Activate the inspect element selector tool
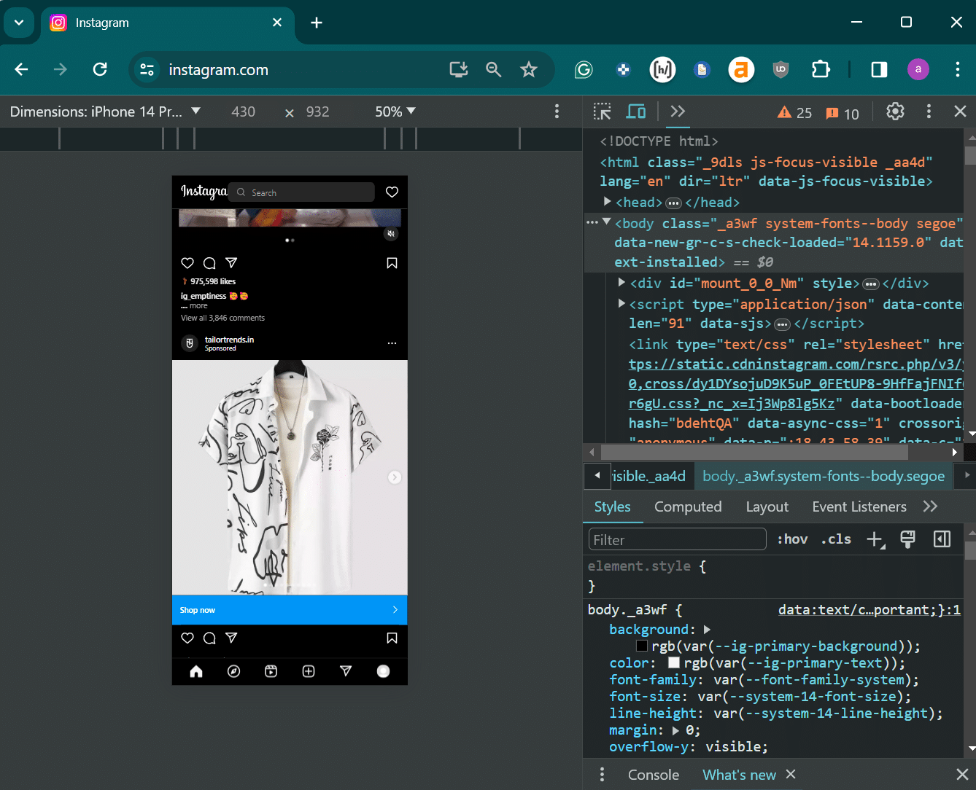The image size is (976, 790). [x=603, y=112]
